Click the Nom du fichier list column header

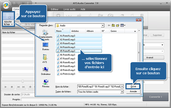[x=18, y=32]
